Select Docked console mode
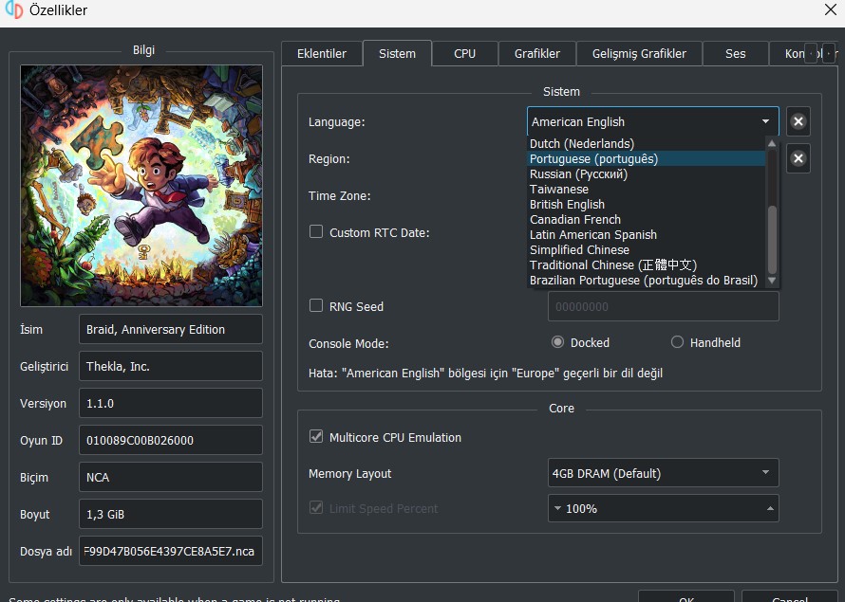 click(557, 342)
